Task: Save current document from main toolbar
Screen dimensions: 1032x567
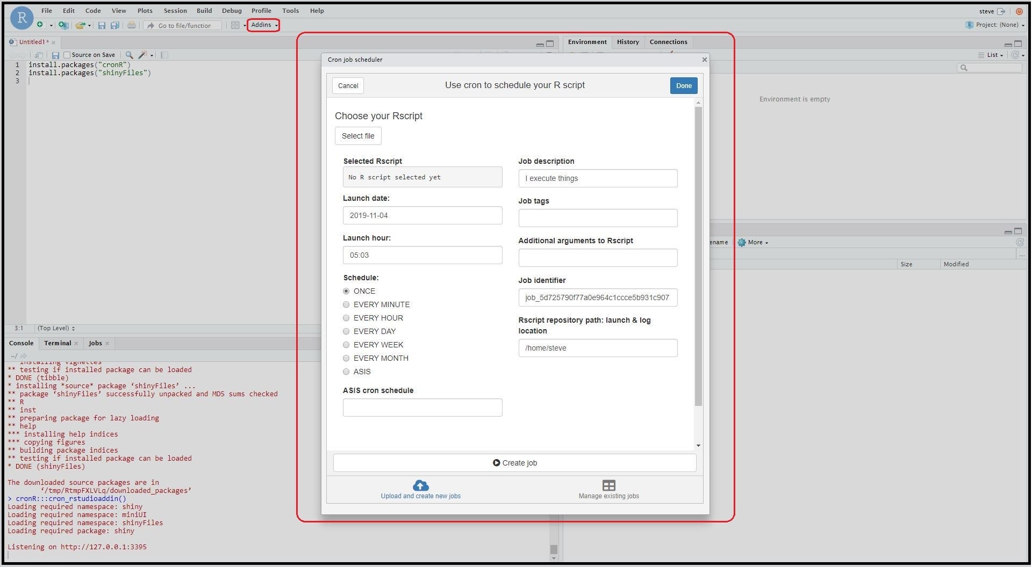Action: click(x=102, y=25)
